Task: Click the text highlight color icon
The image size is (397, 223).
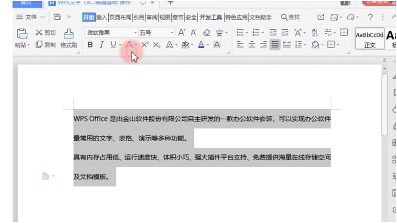Action: (185, 45)
